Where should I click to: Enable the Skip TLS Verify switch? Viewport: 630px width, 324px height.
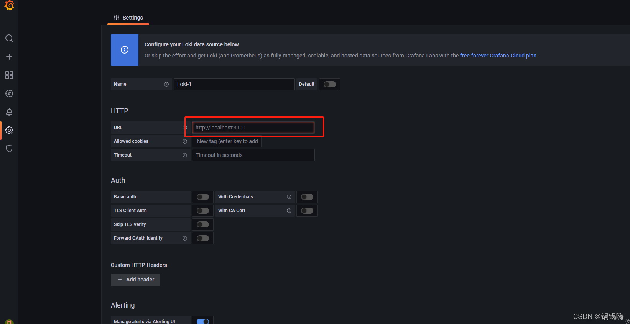click(203, 224)
